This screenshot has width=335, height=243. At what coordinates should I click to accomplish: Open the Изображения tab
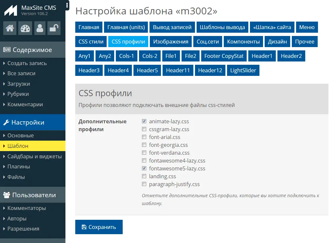click(x=171, y=42)
